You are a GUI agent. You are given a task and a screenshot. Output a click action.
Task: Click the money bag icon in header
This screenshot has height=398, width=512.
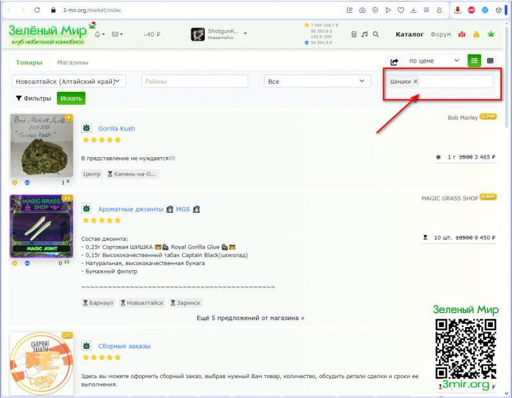coord(477,34)
